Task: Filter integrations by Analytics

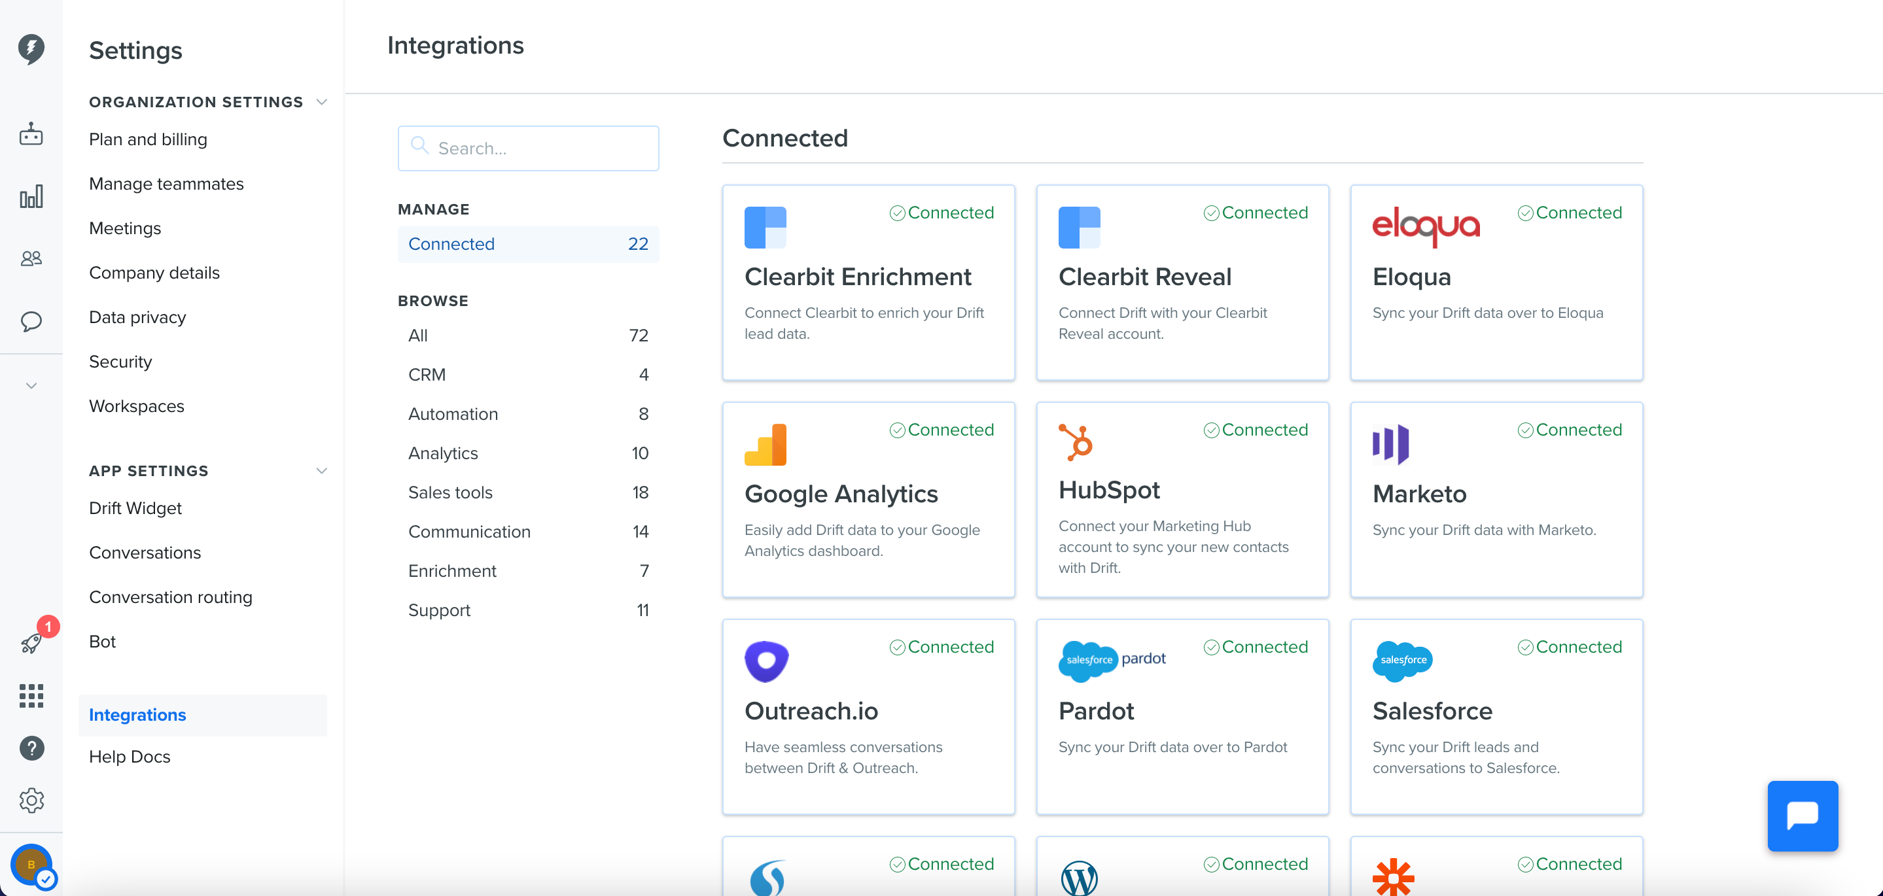Action: point(528,453)
